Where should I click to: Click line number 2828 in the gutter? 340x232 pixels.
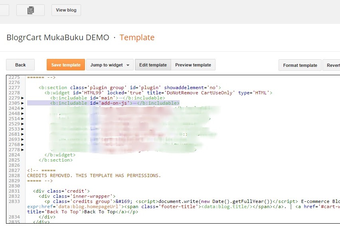pyautogui.click(x=14, y=175)
